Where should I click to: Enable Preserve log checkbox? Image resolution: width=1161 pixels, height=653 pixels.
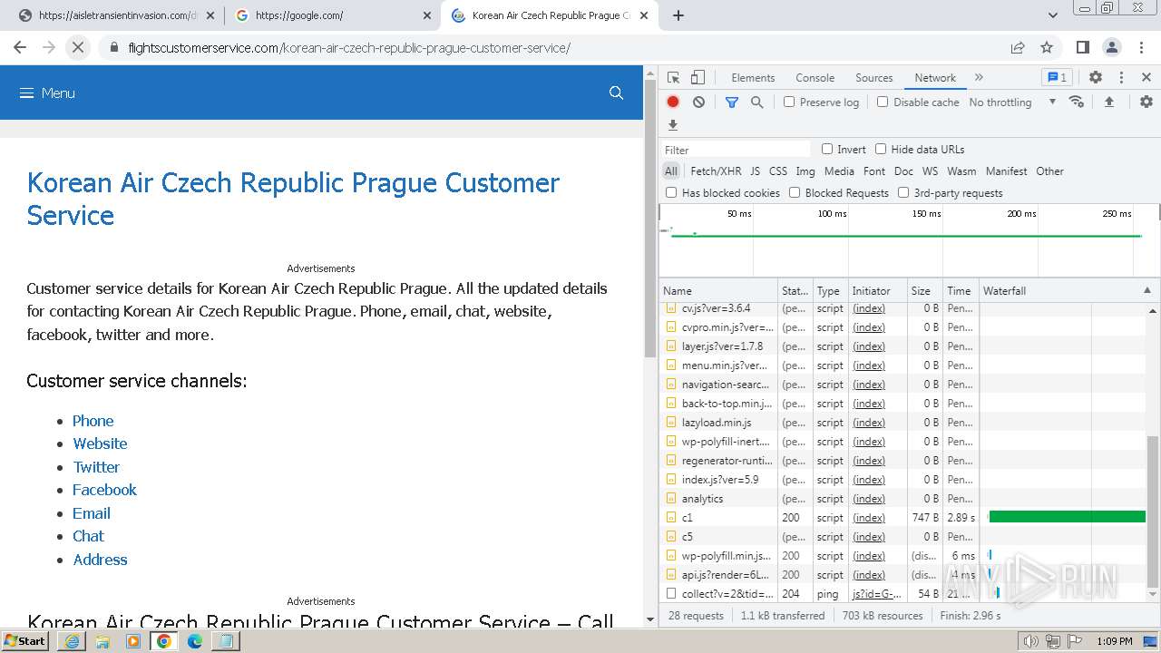(x=789, y=102)
